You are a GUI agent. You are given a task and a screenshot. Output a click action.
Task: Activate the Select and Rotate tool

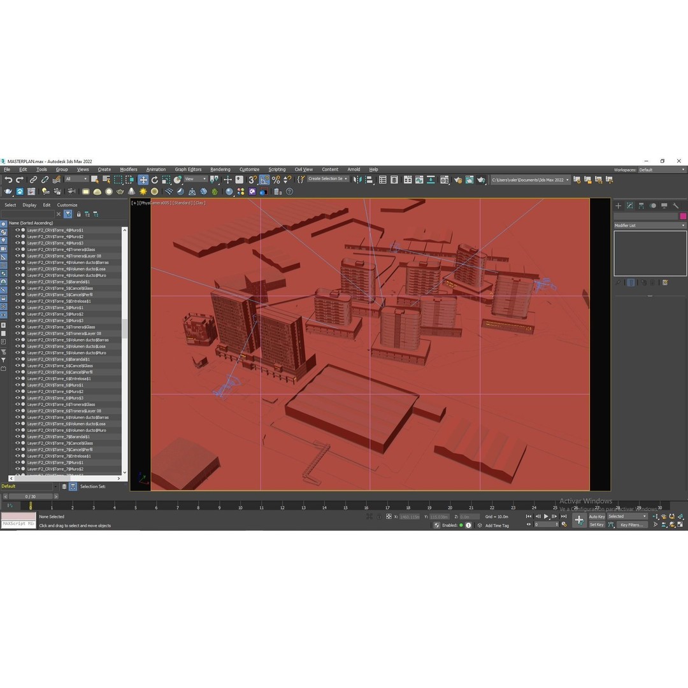(154, 180)
